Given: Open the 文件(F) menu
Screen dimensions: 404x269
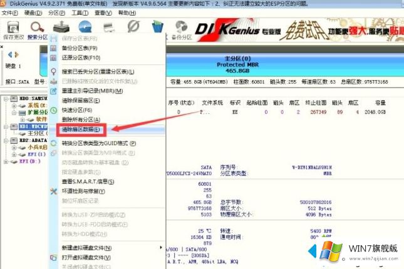Looking at the screenshot, I should [x=10, y=13].
